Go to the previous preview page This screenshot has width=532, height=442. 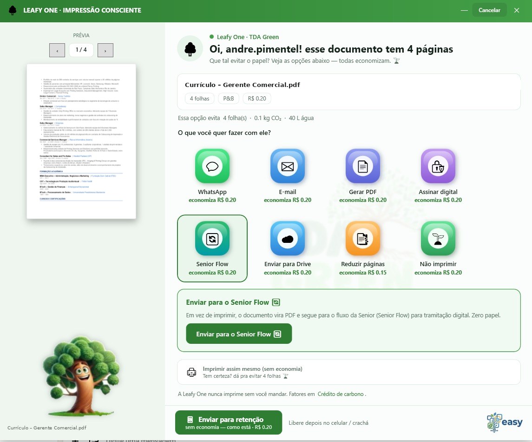pyautogui.click(x=57, y=50)
